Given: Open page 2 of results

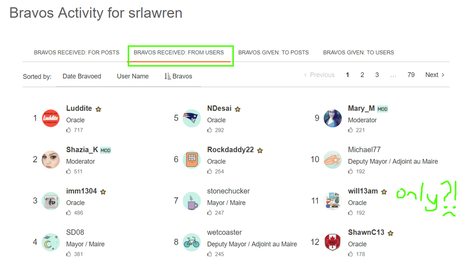Looking at the screenshot, I should pos(362,75).
